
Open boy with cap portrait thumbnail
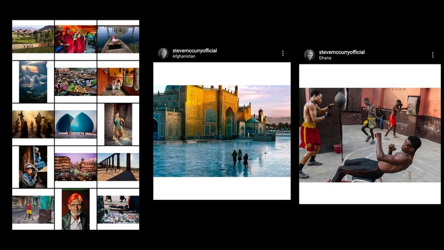coord(33,167)
